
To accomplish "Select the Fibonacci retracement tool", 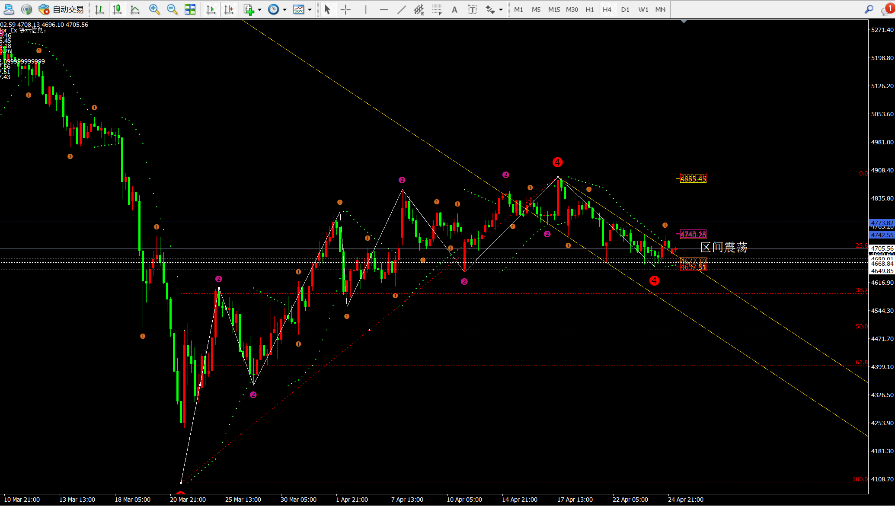I will point(437,9).
